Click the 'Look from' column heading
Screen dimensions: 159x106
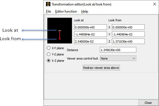coord(115,20)
